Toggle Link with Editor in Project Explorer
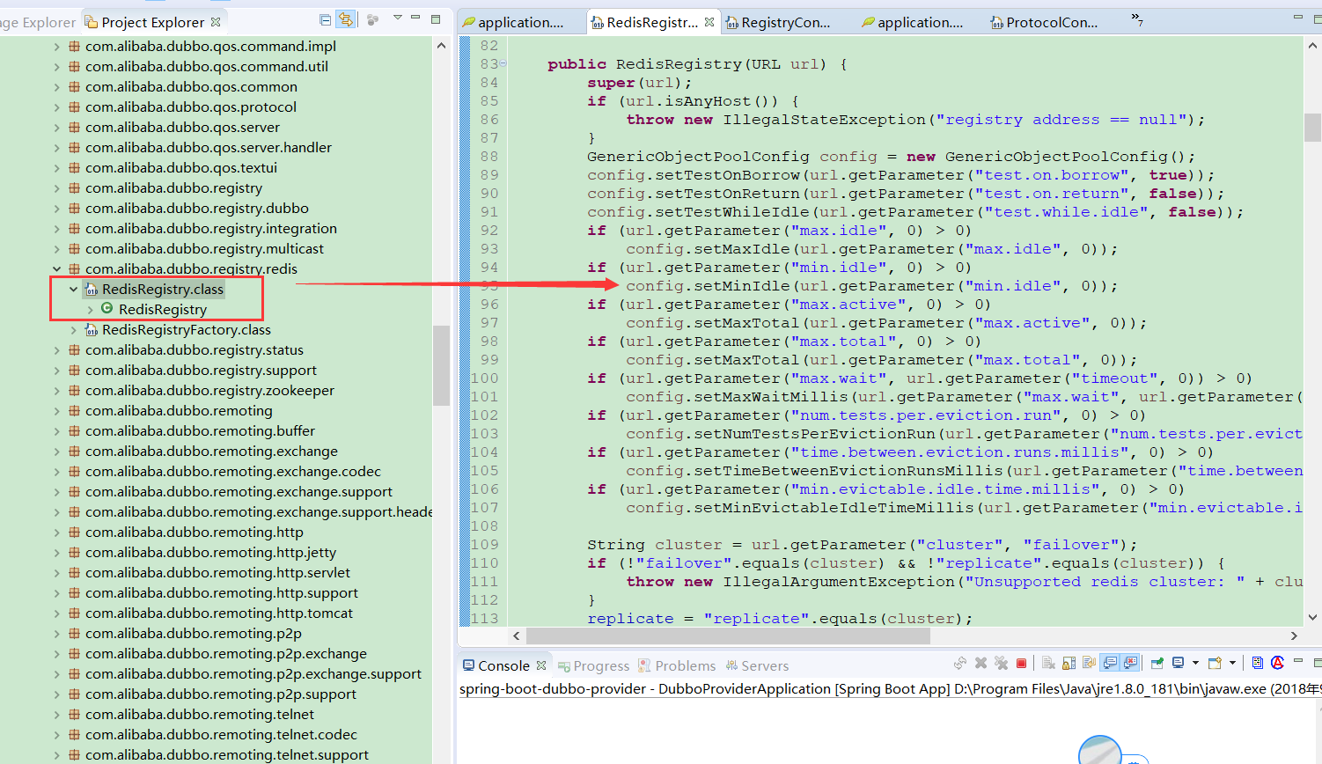Image resolution: width=1322 pixels, height=764 pixels. tap(346, 19)
